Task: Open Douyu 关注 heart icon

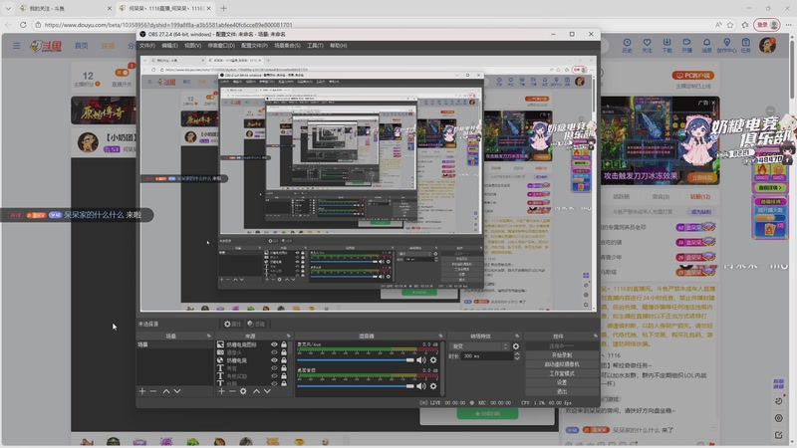Action: click(x=647, y=45)
